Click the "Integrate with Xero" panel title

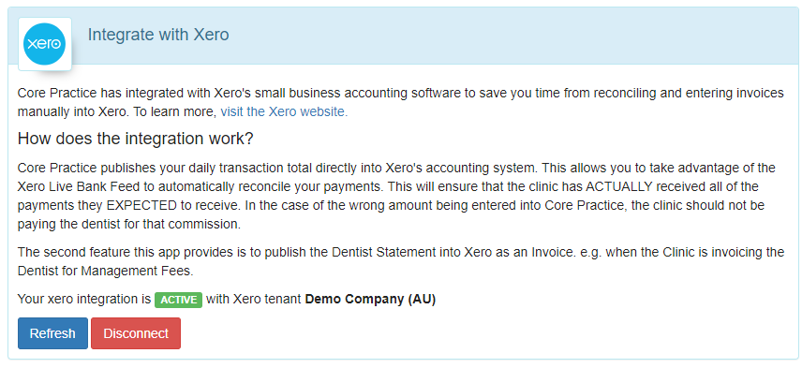coord(158,35)
